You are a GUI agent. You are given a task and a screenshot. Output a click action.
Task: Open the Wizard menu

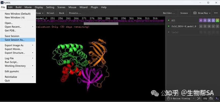(83, 7)
